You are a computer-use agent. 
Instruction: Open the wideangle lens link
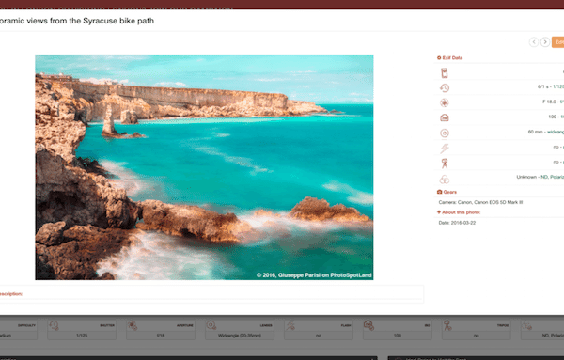point(556,132)
